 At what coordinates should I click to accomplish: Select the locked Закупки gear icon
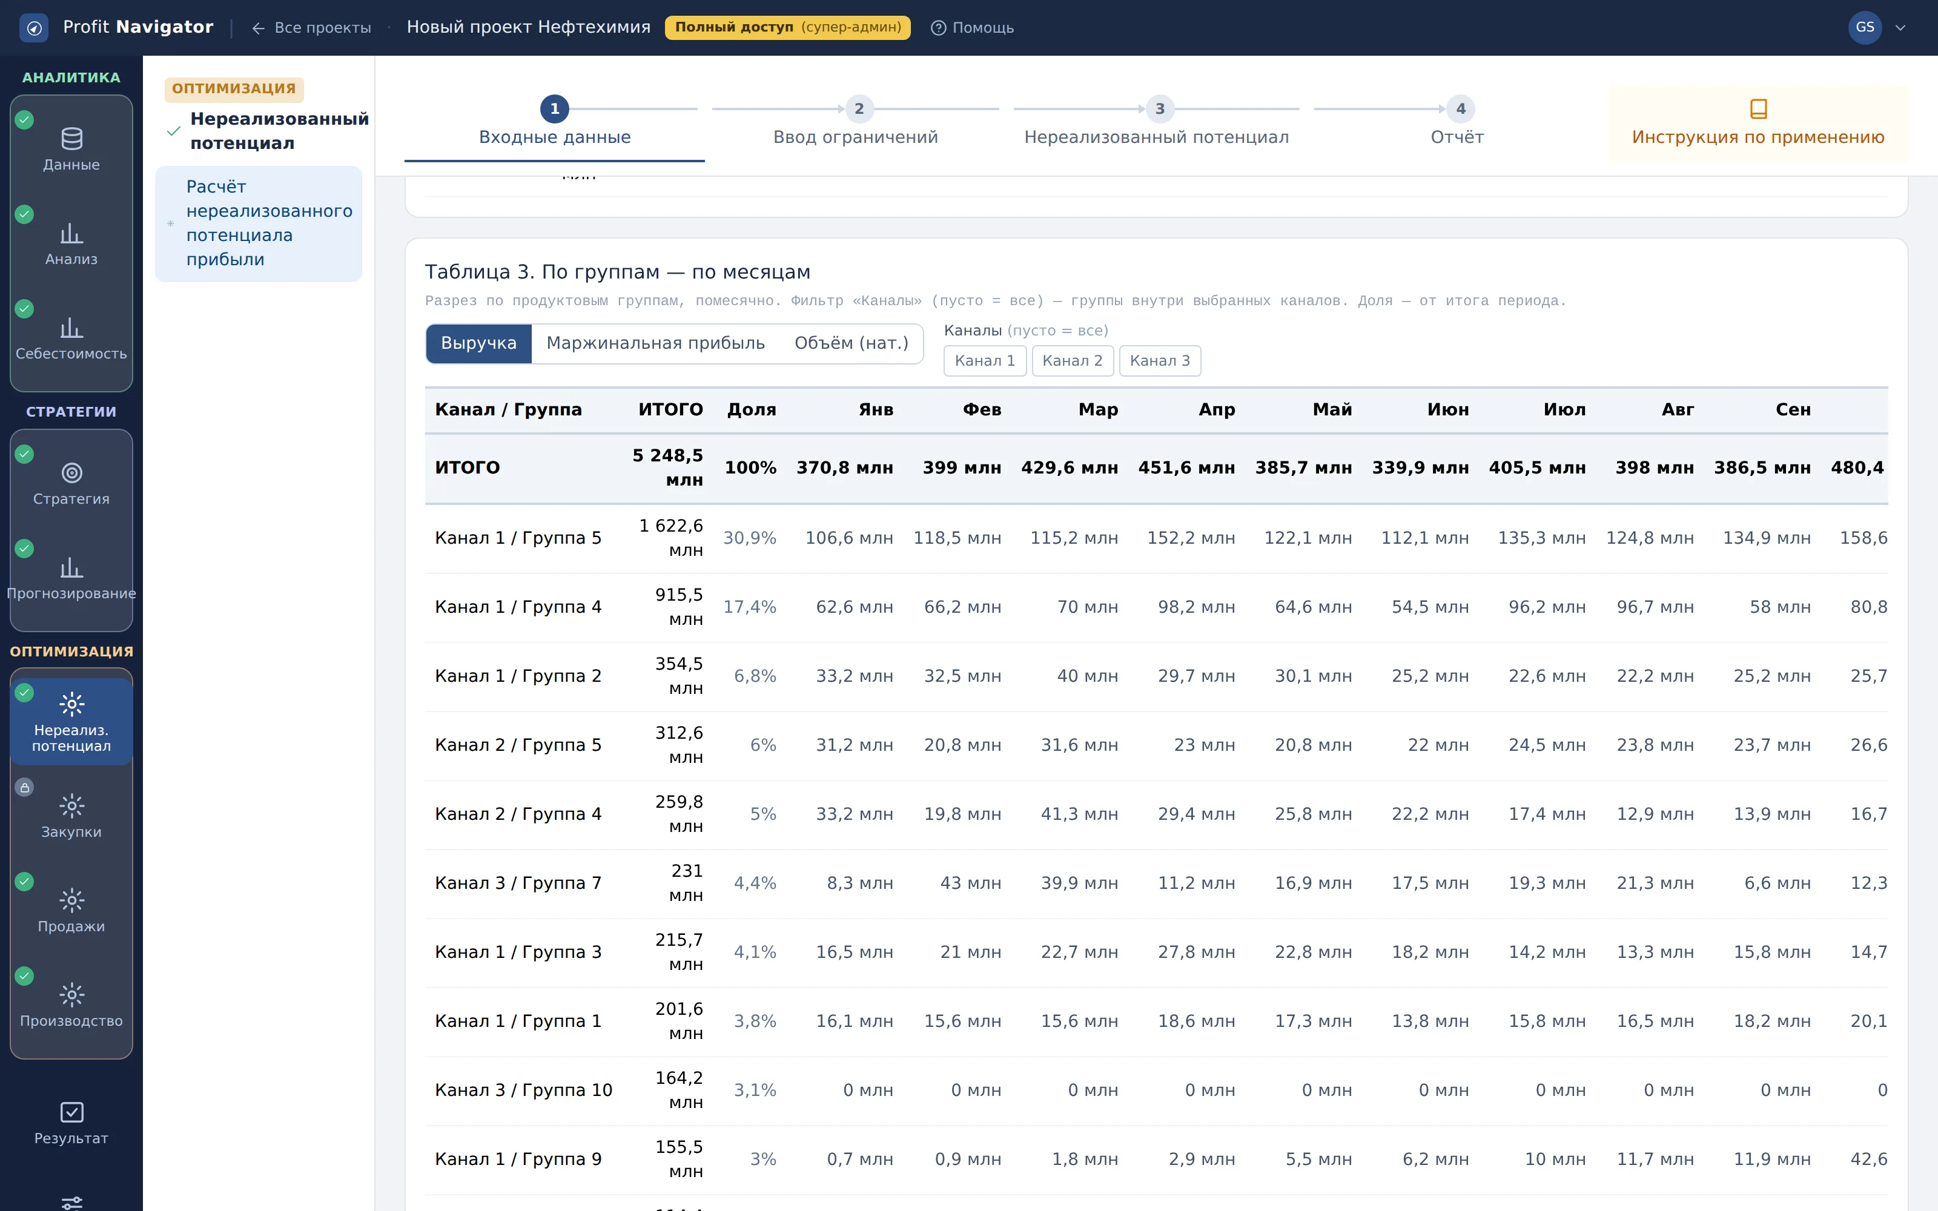71,806
